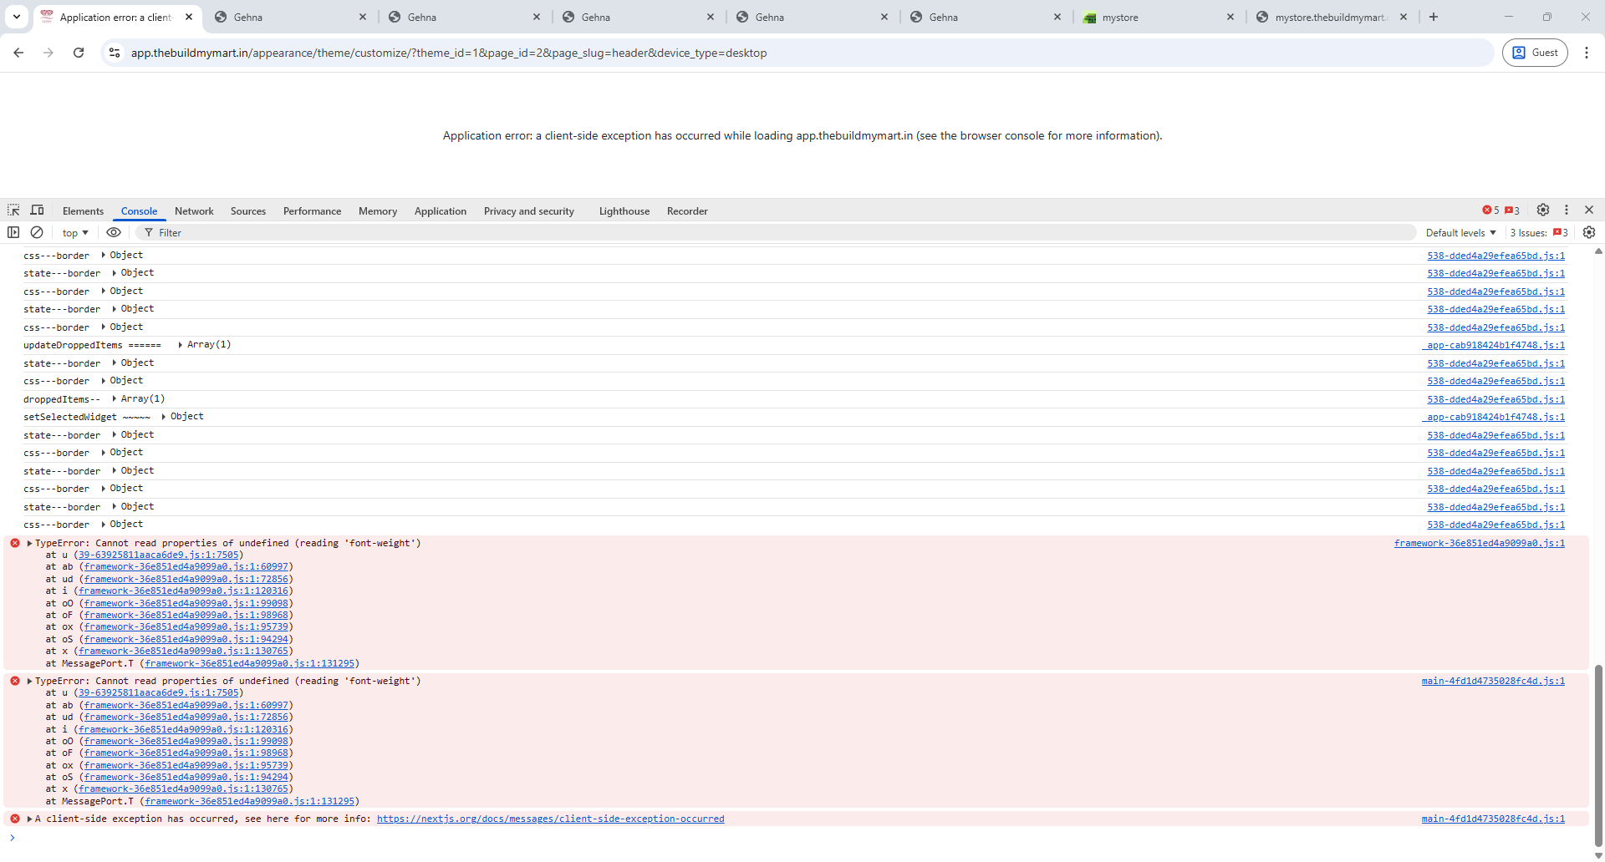The height and width of the screenshot is (862, 1605).
Task: Switch to the Sources tab
Action: [x=248, y=211]
